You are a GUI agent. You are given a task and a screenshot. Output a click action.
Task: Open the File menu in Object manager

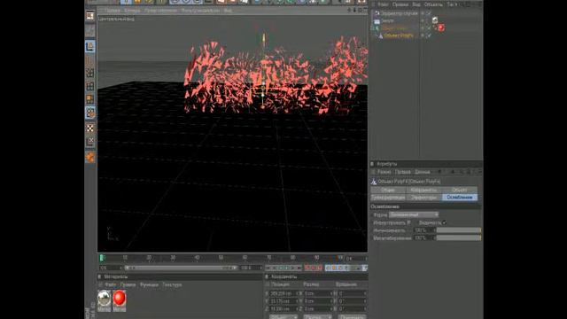click(383, 4)
